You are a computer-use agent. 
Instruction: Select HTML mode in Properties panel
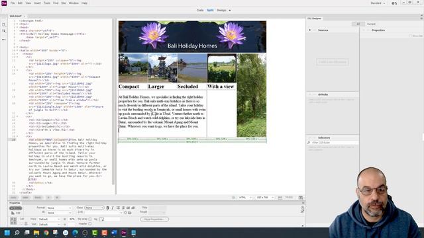16,208
